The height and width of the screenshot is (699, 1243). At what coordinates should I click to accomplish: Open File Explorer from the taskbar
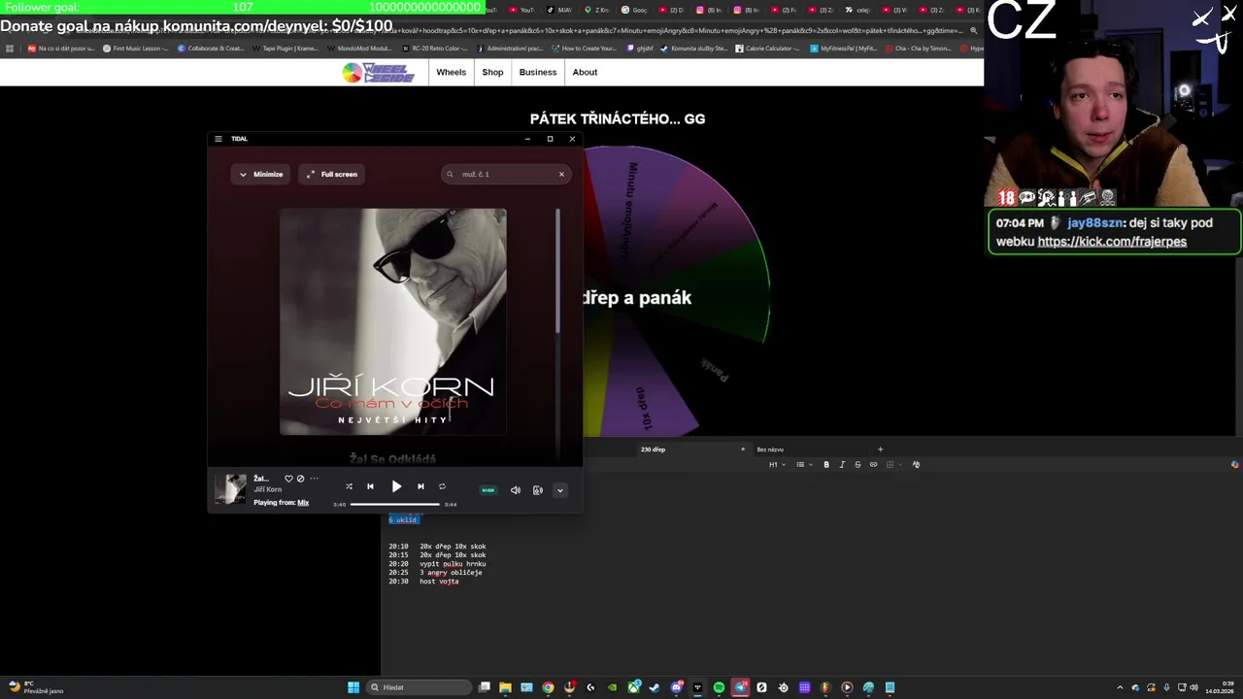point(505,687)
